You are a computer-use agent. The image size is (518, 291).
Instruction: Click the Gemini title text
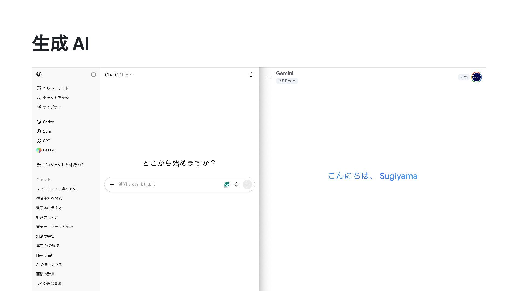click(284, 73)
